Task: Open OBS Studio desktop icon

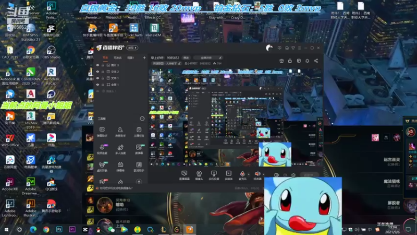Action: tap(51, 53)
